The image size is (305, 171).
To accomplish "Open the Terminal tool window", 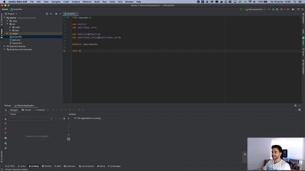I will pos(47,166).
